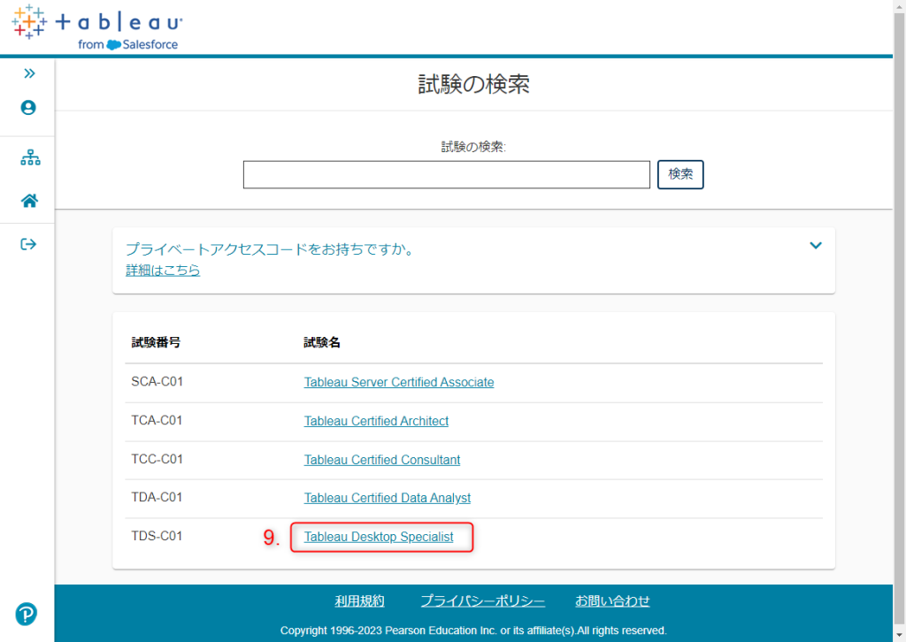
Task: Click the プライベートアクセスコード heading text
Action: 271,249
